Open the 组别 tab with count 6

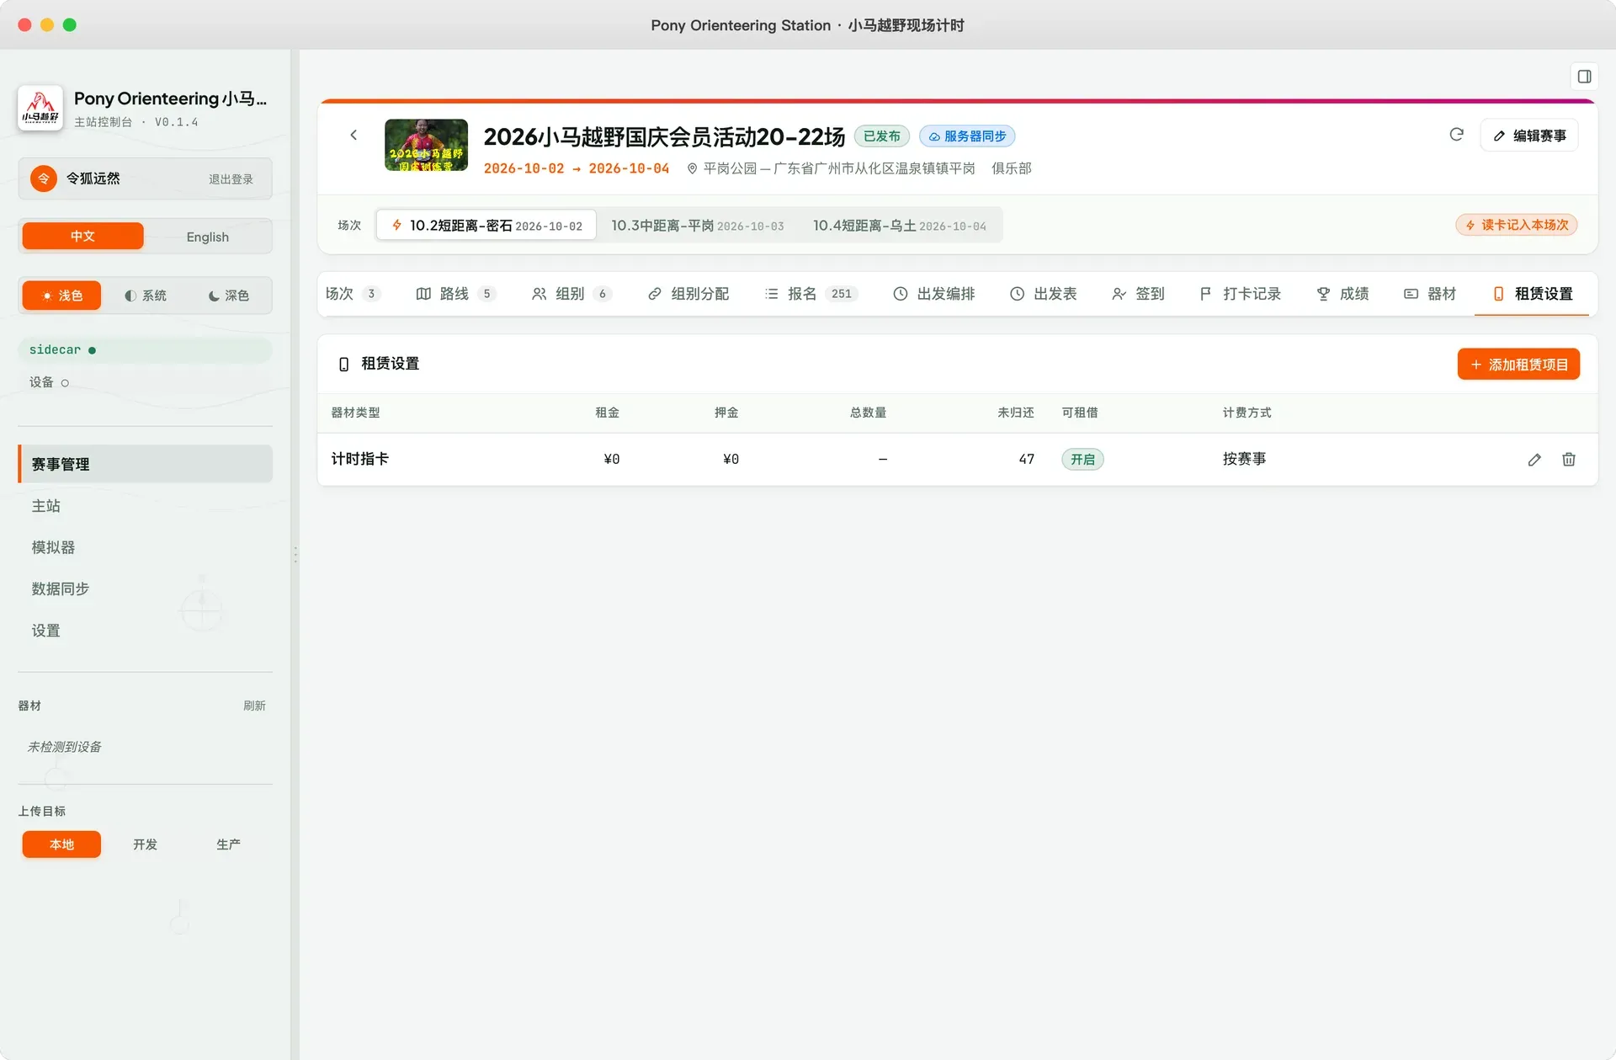(x=571, y=293)
